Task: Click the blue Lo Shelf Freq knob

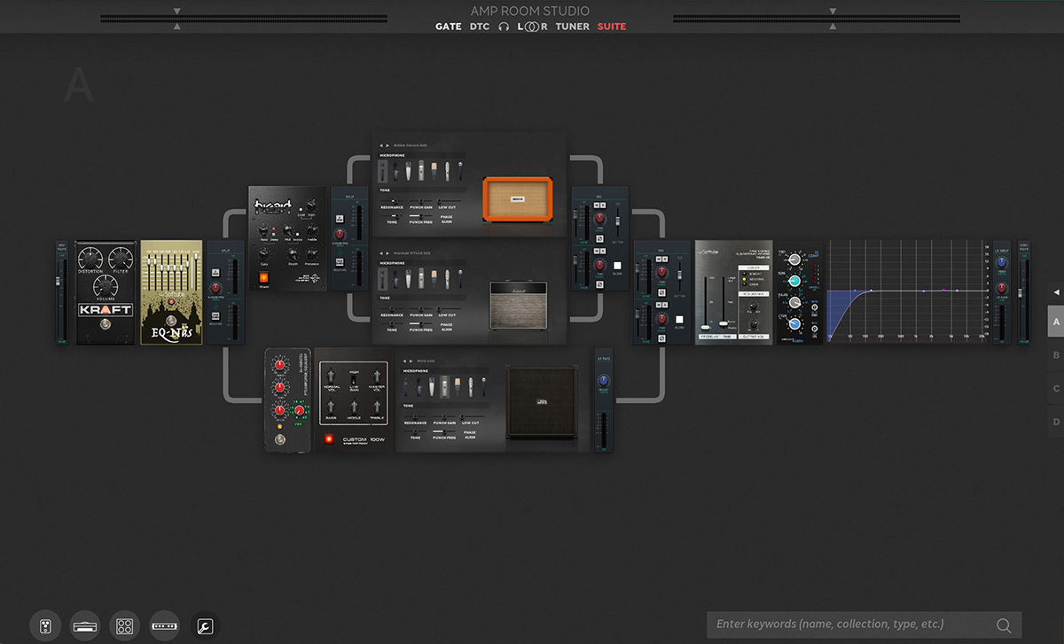Action: tap(1001, 261)
